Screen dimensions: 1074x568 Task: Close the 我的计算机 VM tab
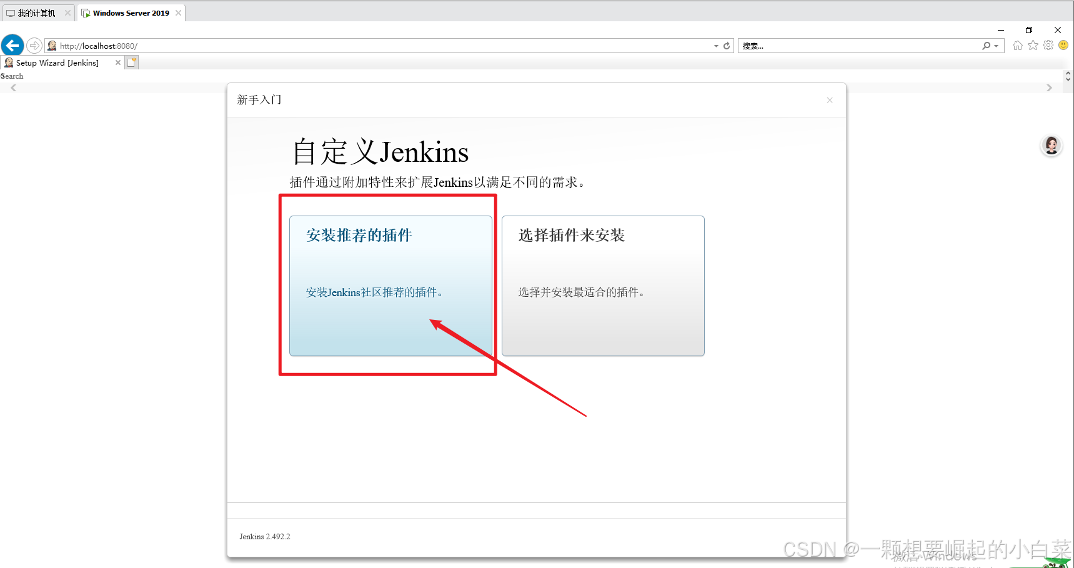coord(67,13)
